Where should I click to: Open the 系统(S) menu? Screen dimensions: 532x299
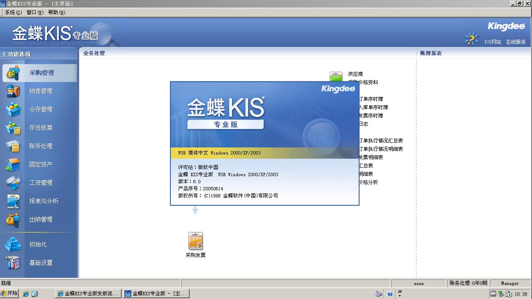pyautogui.click(x=13, y=12)
